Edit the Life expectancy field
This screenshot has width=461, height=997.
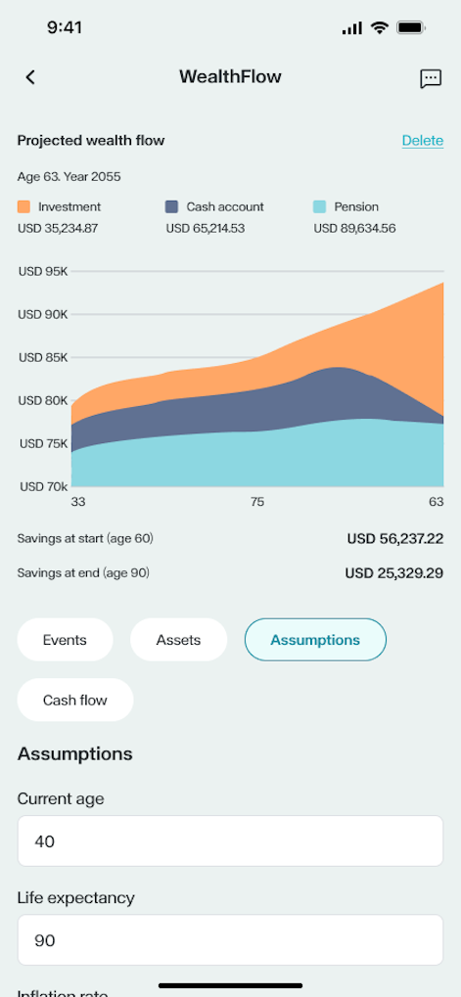pyautogui.click(x=230, y=940)
